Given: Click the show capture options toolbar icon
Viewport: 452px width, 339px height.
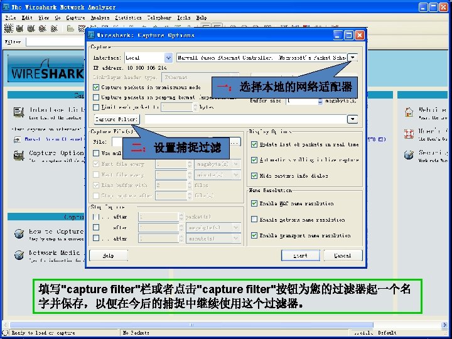Looking at the screenshot, I should pos(19,28).
